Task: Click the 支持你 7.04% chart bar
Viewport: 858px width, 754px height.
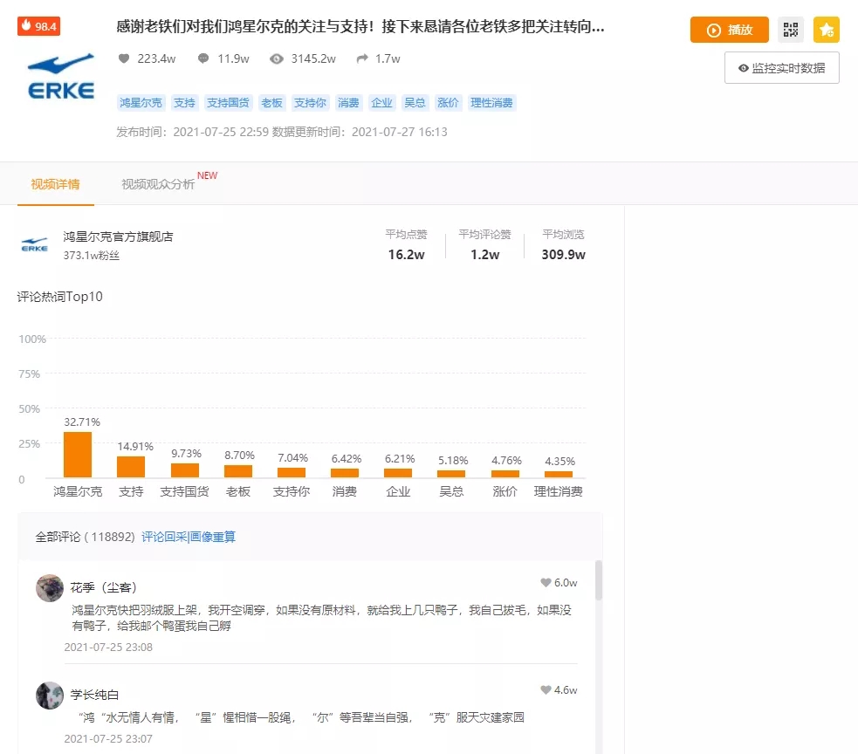Action: pos(292,473)
